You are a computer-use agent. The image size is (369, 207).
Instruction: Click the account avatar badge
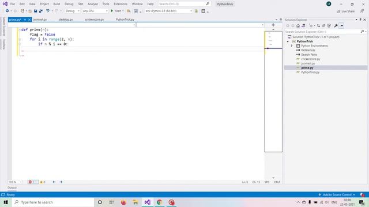(329, 4)
